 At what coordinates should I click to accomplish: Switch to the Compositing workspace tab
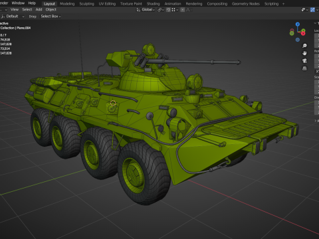217,4
